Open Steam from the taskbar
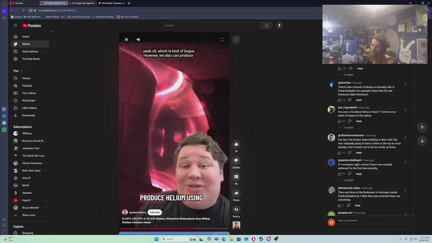The height and width of the screenshot is (243, 432). (x=261, y=239)
